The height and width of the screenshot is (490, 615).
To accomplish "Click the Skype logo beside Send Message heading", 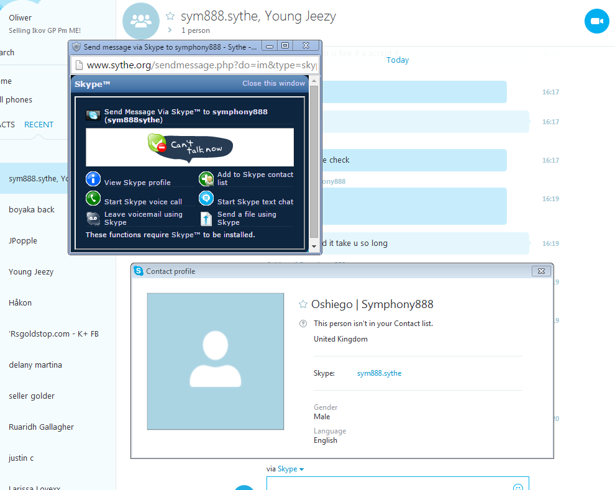I will pos(93,116).
